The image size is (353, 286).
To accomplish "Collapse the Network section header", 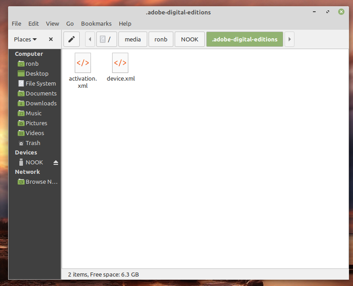I will (x=27, y=172).
